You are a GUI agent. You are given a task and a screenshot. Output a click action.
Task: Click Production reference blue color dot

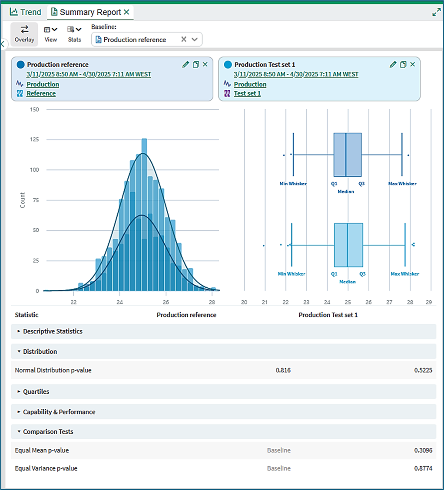(x=20, y=65)
